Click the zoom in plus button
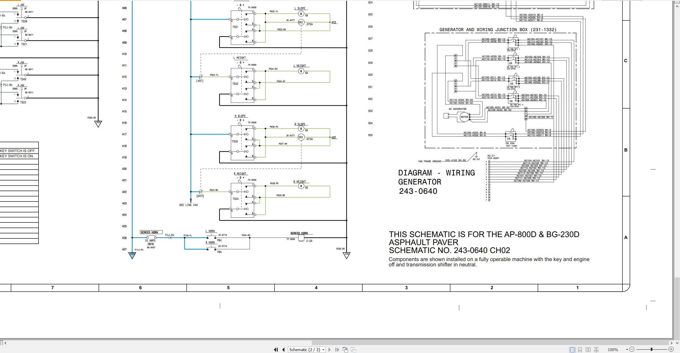 tap(671, 349)
